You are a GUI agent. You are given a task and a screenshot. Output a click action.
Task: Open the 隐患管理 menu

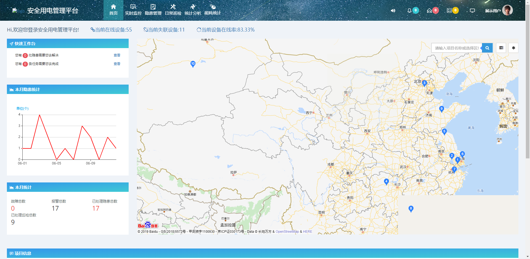pos(153,10)
